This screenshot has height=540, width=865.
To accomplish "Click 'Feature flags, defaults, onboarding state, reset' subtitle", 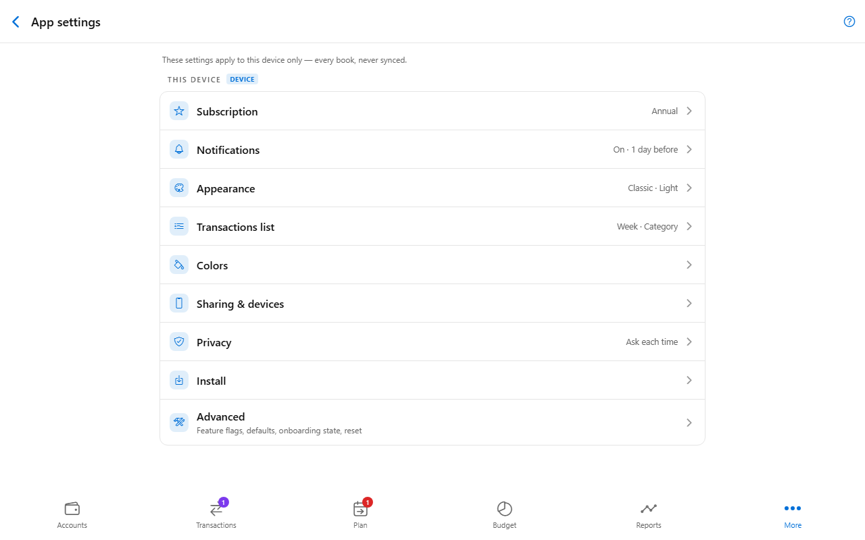I will coord(279,431).
